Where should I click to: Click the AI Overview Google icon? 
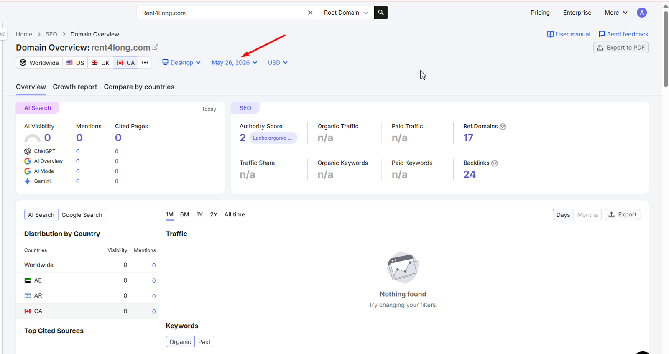[x=28, y=161]
